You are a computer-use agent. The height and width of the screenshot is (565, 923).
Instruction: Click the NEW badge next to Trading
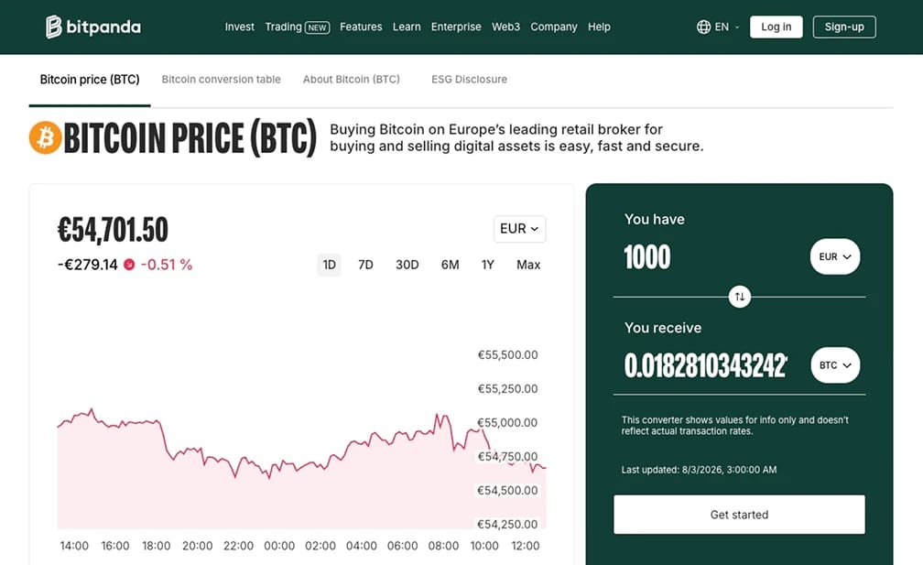tap(317, 27)
